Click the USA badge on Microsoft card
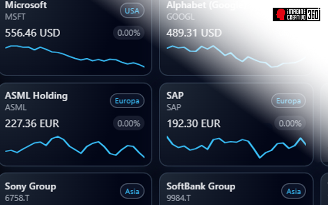Viewport: 328px width, 205px height. (x=132, y=11)
